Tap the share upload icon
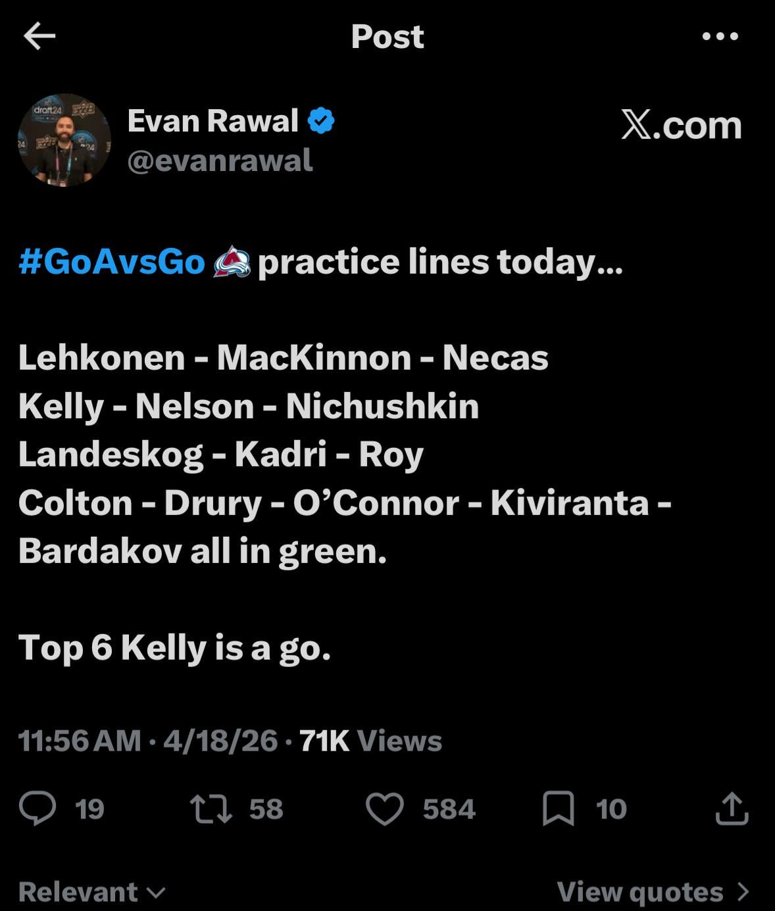This screenshot has height=911, width=775. pyautogui.click(x=732, y=808)
